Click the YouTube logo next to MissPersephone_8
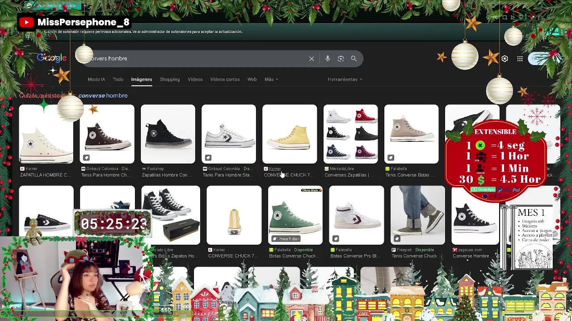The width and height of the screenshot is (572, 321). (x=26, y=22)
